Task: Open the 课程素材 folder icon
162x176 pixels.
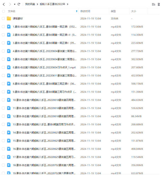Action: (x=9, y=19)
